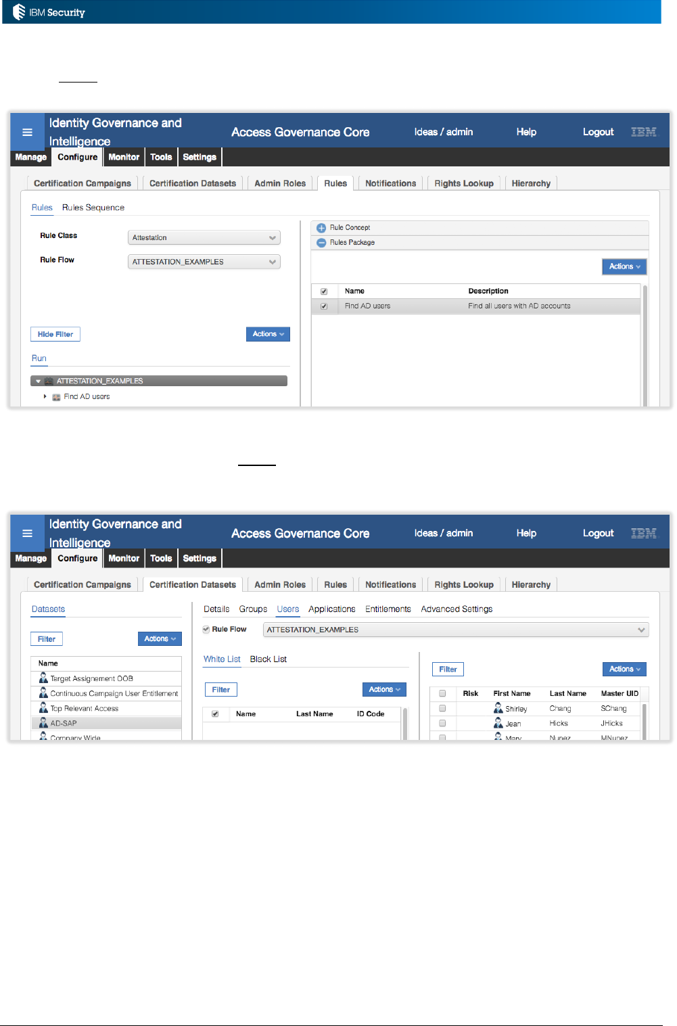The image size is (677, 1026).
Task: Open the Actions dropdown in the Datasets list panel
Action: pyautogui.click(x=160, y=638)
